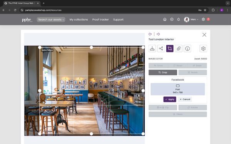
Task: Open header settings gear icon
Action: [x=203, y=20]
